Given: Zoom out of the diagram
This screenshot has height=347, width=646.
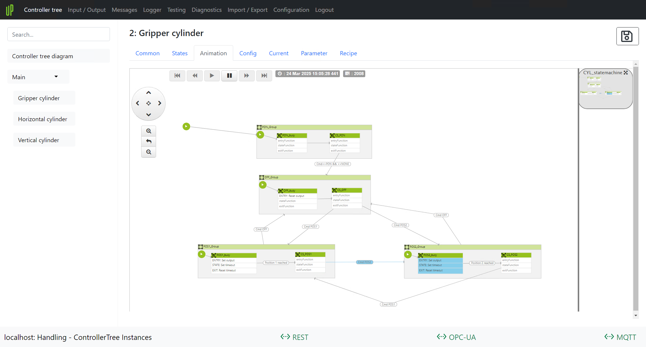Looking at the screenshot, I should click(x=149, y=152).
